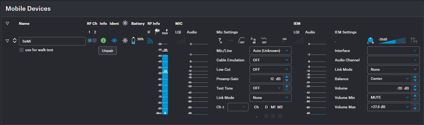Click the low cut OFF curve icon
The height and width of the screenshot is (125, 424).
[x=241, y=40]
